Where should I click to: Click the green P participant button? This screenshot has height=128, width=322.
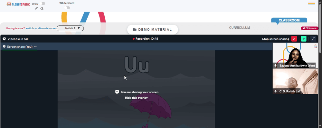[304, 39]
